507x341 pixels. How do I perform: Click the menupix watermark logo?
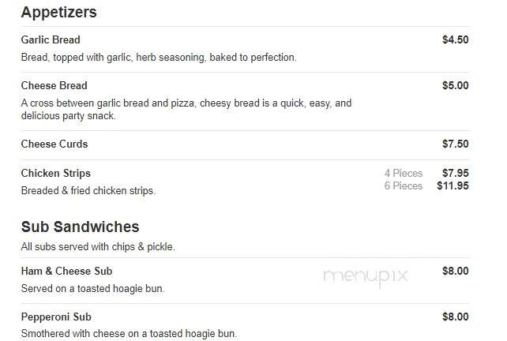click(x=366, y=277)
